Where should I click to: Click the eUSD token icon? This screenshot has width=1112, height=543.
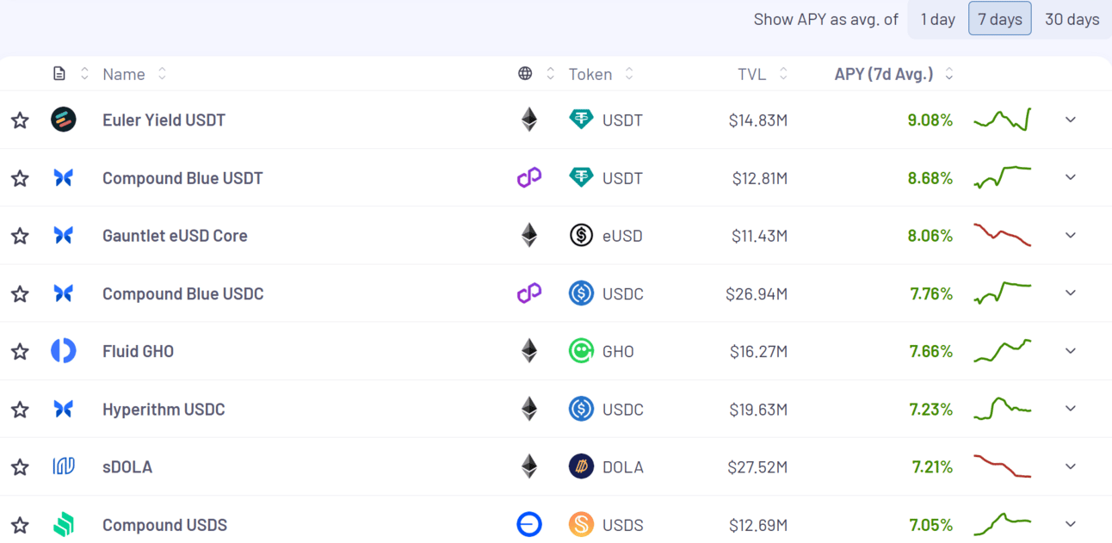point(582,235)
